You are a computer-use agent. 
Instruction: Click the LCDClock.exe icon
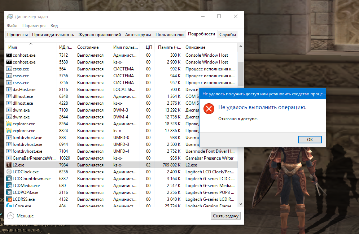click(9, 172)
